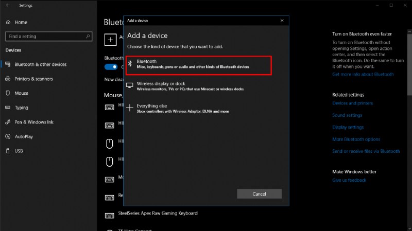Click keyboard icon beside SteelSeries Apex Raw
The width and height of the screenshot is (412, 231).
tap(110, 216)
